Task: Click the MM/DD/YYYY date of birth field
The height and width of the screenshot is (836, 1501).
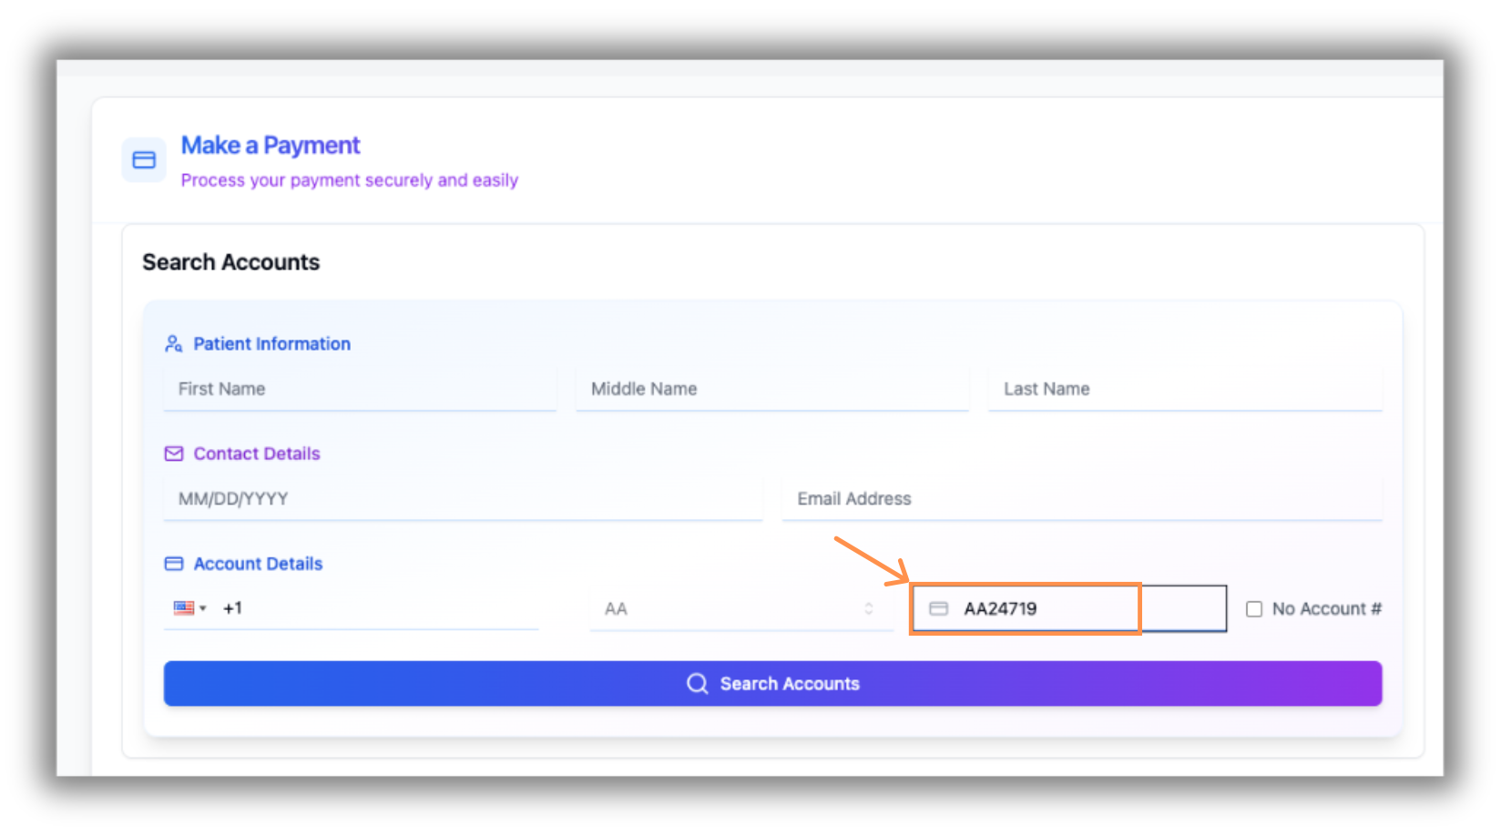Action: pyautogui.click(x=462, y=499)
